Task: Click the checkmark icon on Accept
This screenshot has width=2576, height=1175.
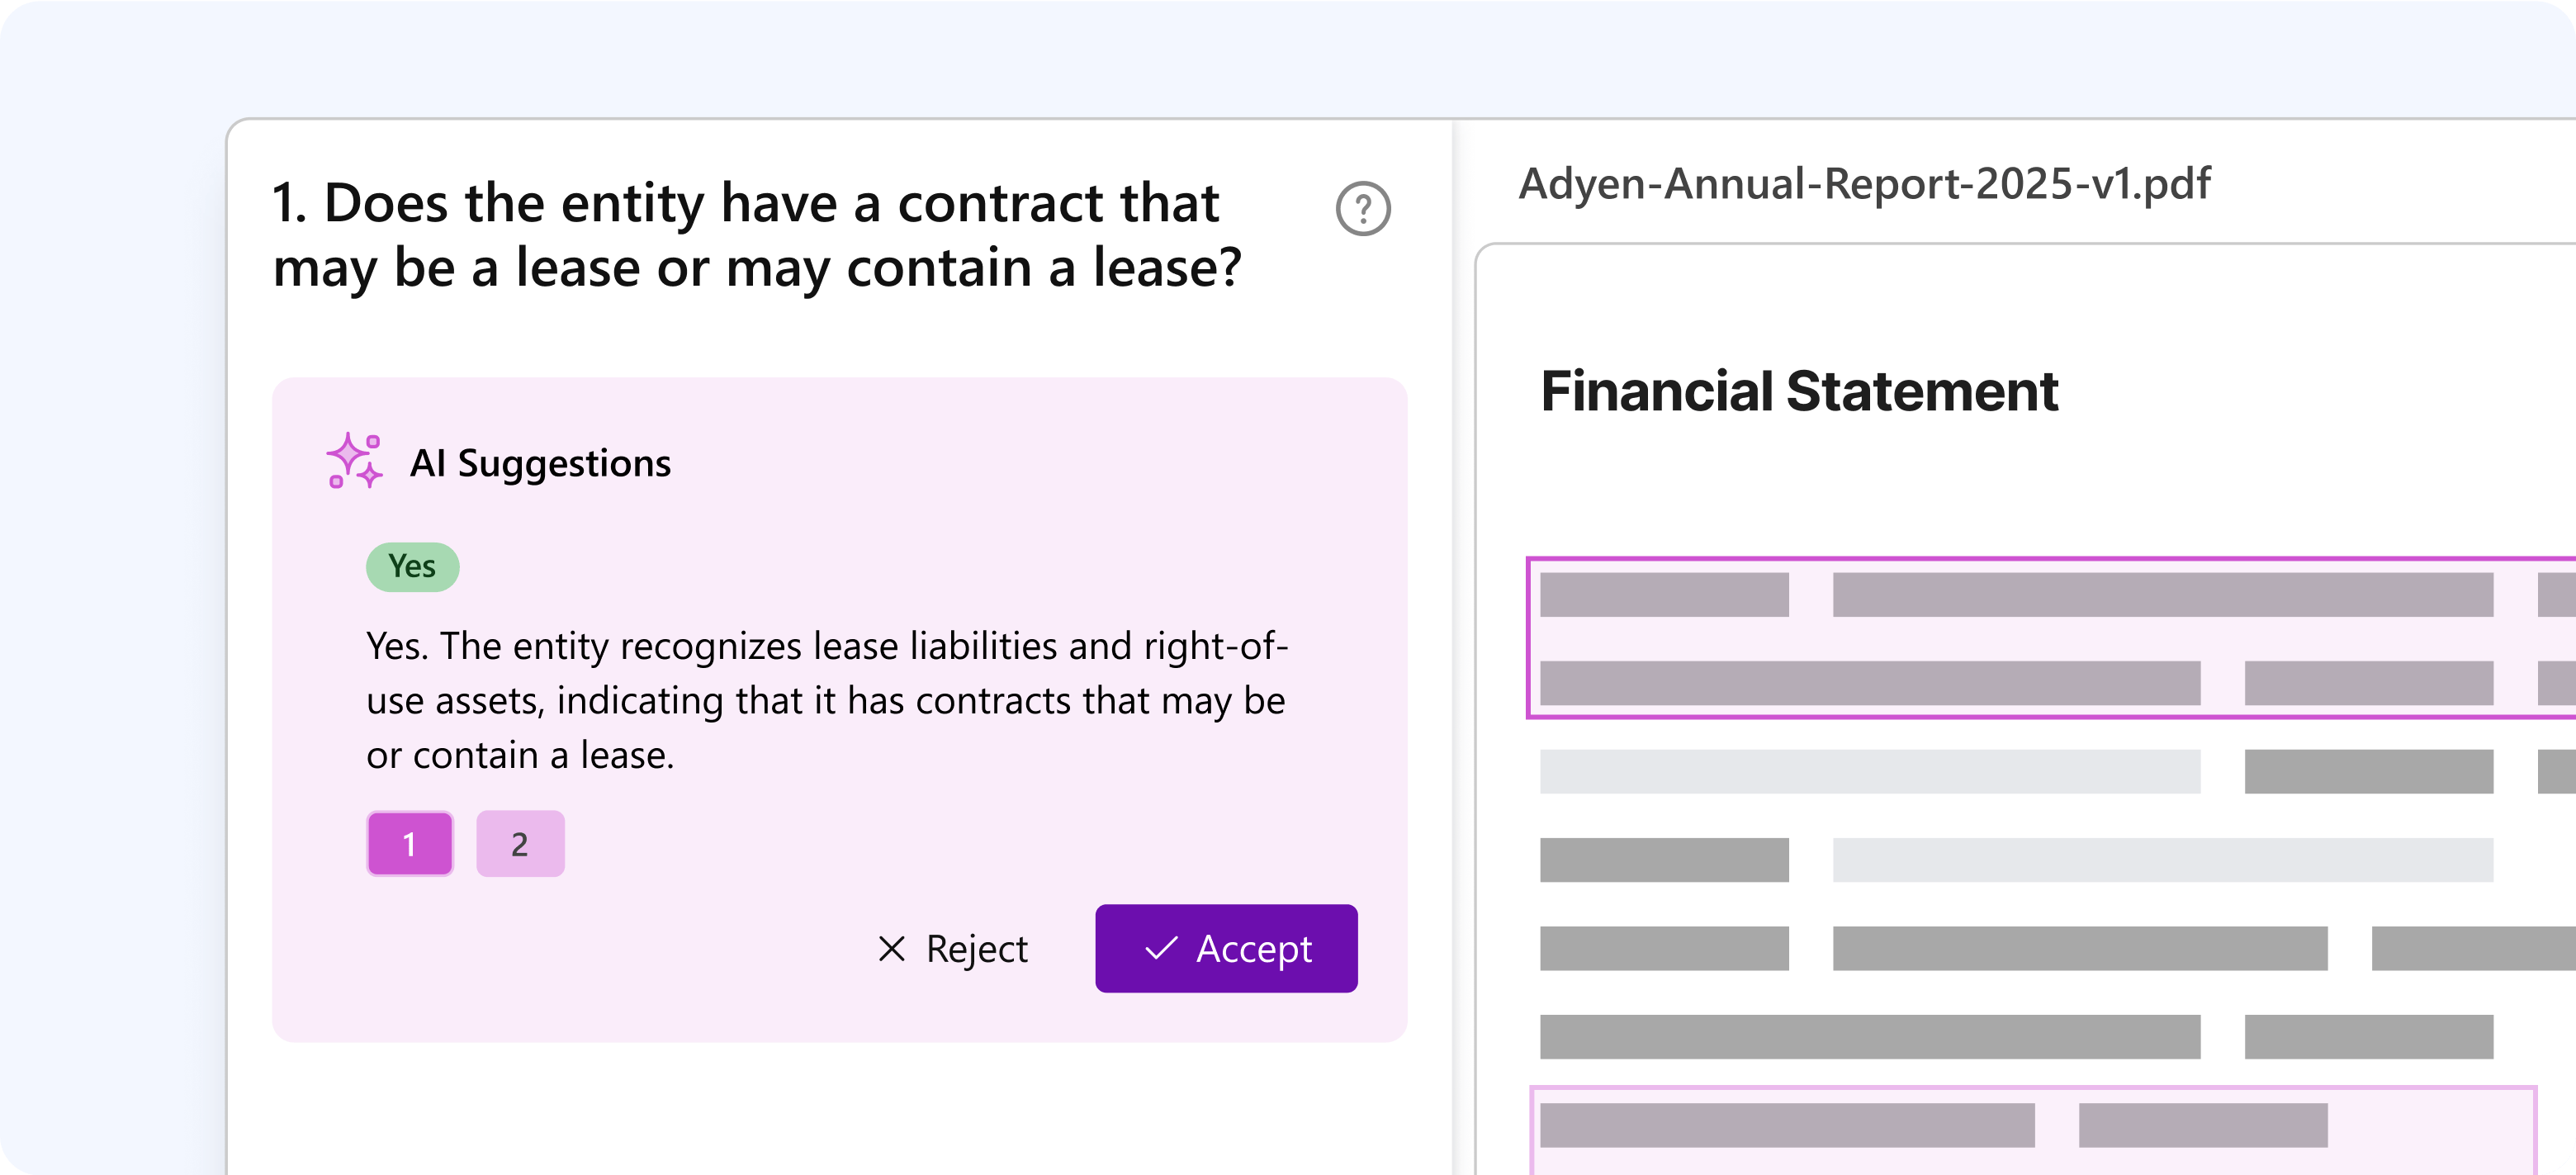Action: pyautogui.click(x=1160, y=948)
